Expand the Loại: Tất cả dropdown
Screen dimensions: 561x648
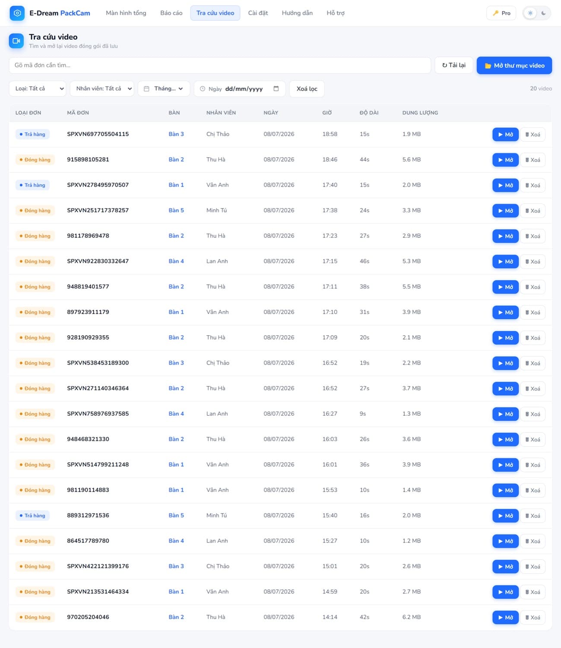tap(38, 89)
